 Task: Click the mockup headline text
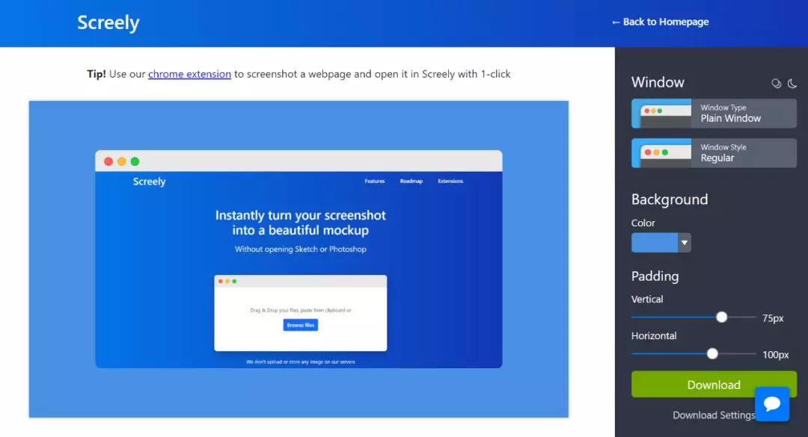[301, 223]
